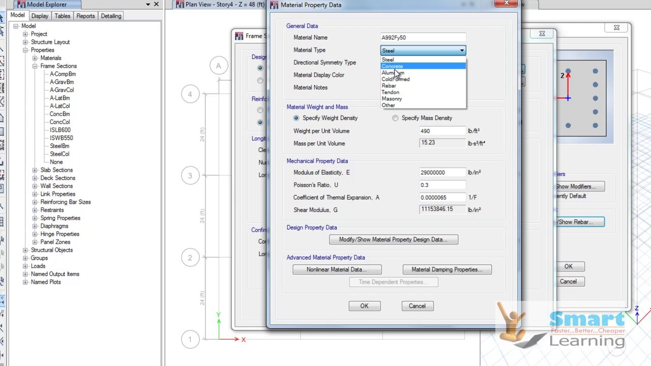Select ISLB600 frame section
The width and height of the screenshot is (651, 366).
60,130
